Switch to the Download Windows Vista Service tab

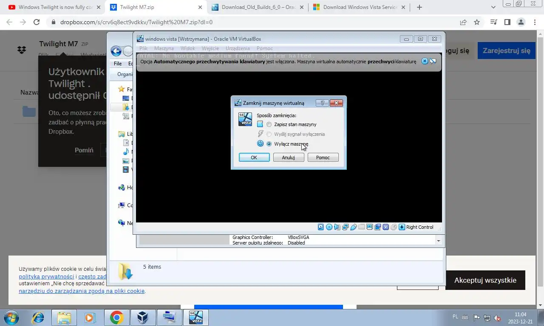coord(360,7)
